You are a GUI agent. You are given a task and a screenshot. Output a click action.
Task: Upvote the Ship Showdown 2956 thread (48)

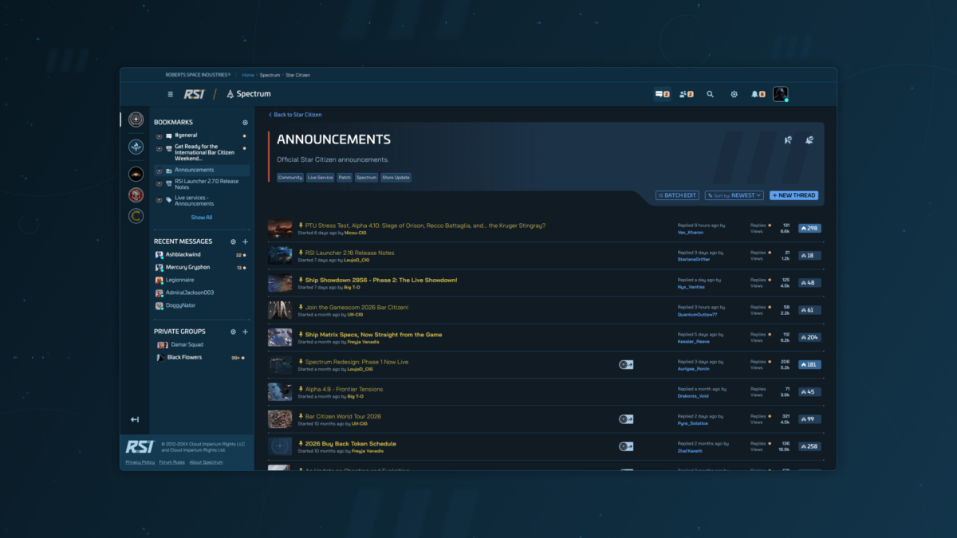809,283
